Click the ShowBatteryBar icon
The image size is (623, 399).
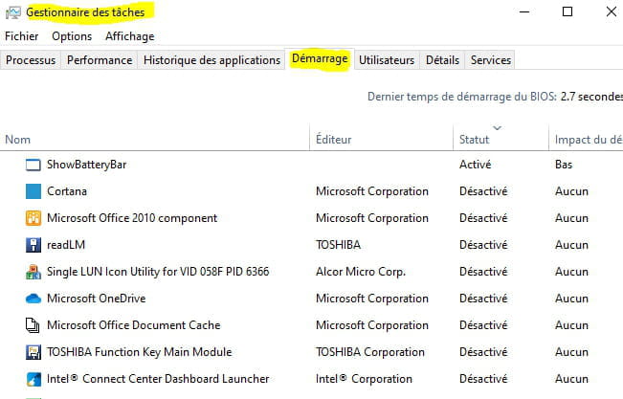click(x=33, y=165)
